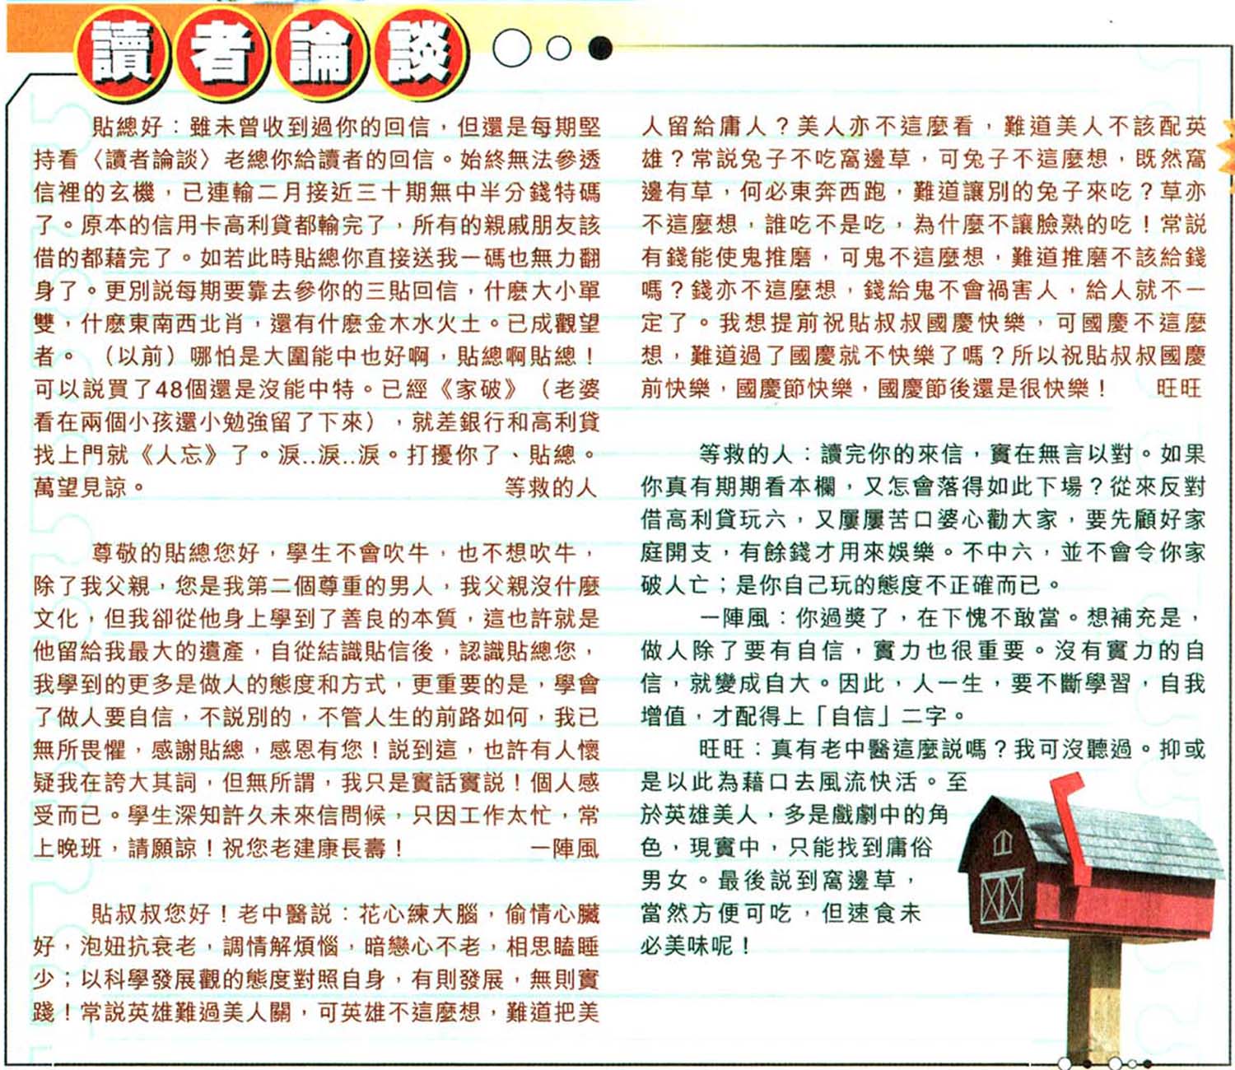This screenshot has width=1235, height=1070.
Task: Click the text '常説兔子不吃窩邊草'
Action: tap(802, 160)
